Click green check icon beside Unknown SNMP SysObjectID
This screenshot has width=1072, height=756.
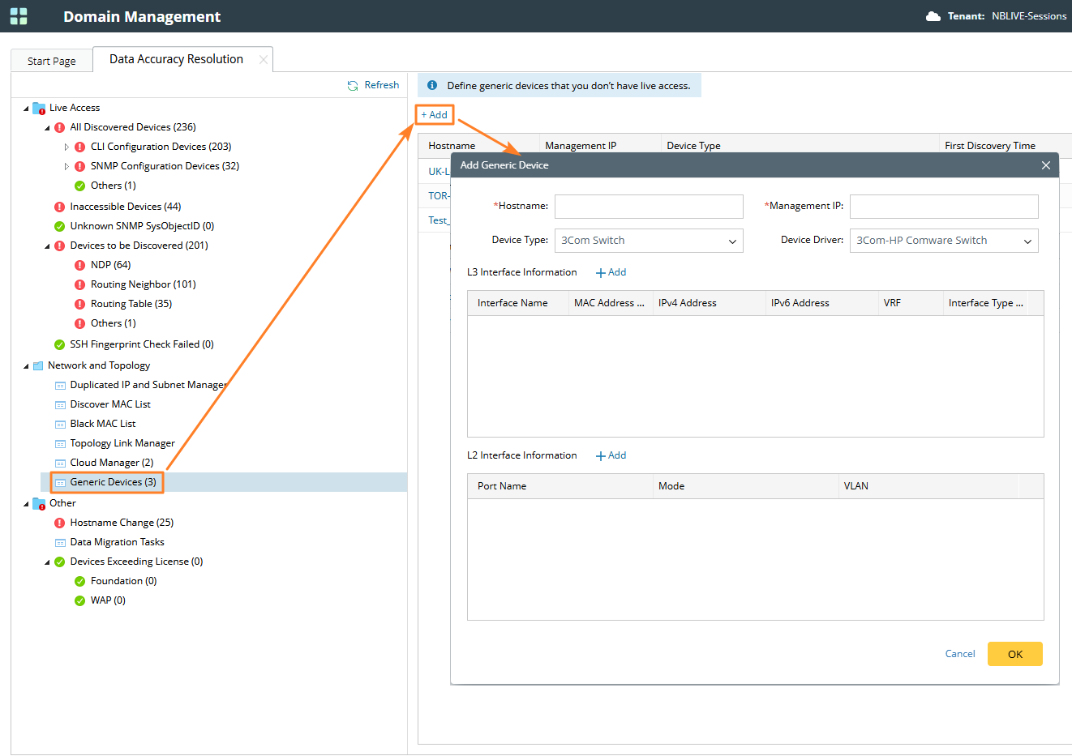59,226
